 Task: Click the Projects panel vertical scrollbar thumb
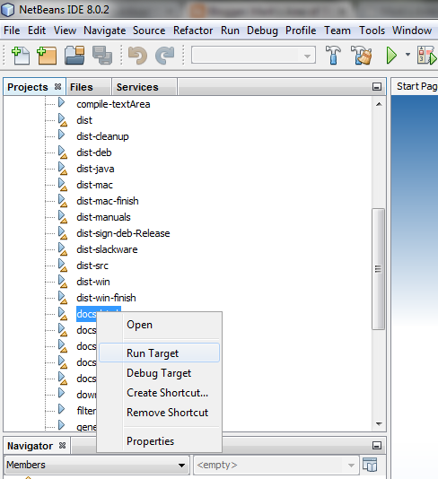378,269
